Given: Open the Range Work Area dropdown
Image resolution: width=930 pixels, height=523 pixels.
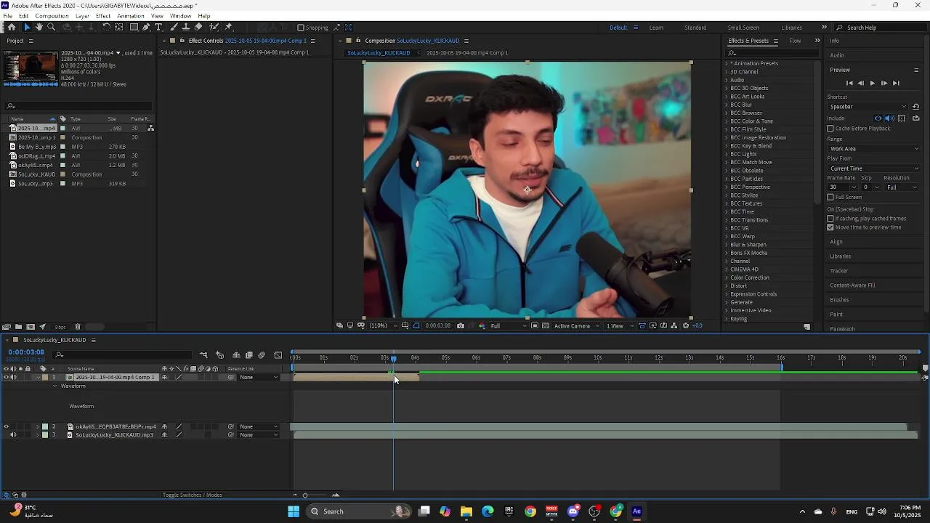Looking at the screenshot, I should (874, 149).
